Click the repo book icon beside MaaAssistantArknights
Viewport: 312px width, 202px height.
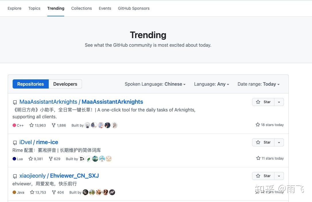[15, 102]
